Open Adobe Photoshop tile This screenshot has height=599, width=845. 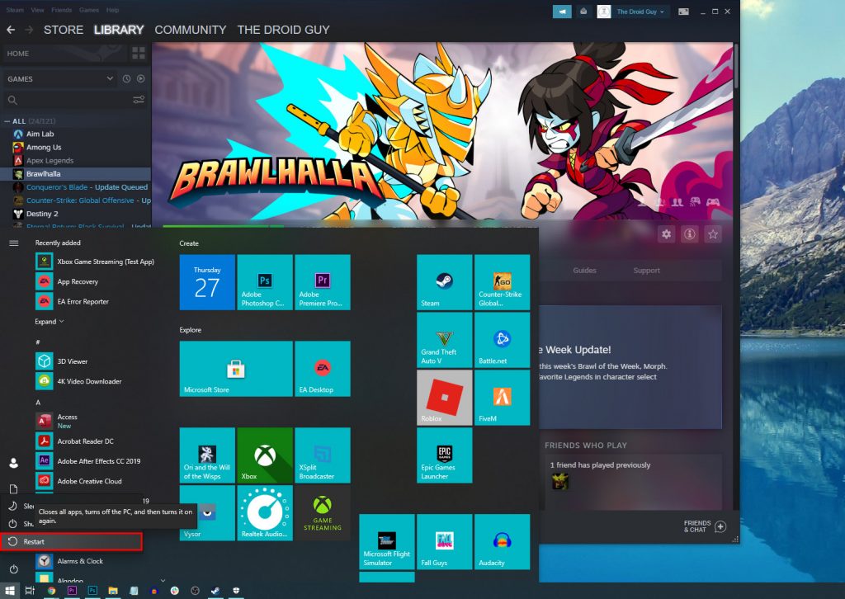coord(265,282)
